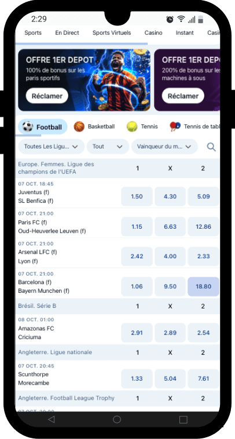Viewport: 235px width, 439px height.
Task: Open the Amazonas FC vs Criciuma match
Action: click(x=68, y=329)
